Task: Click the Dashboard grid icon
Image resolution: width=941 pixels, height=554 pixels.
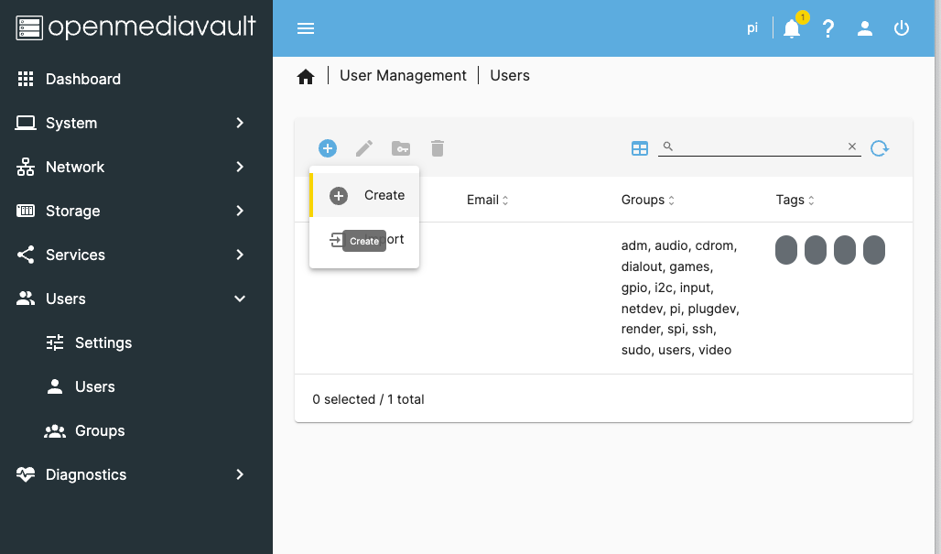Action: (26, 79)
